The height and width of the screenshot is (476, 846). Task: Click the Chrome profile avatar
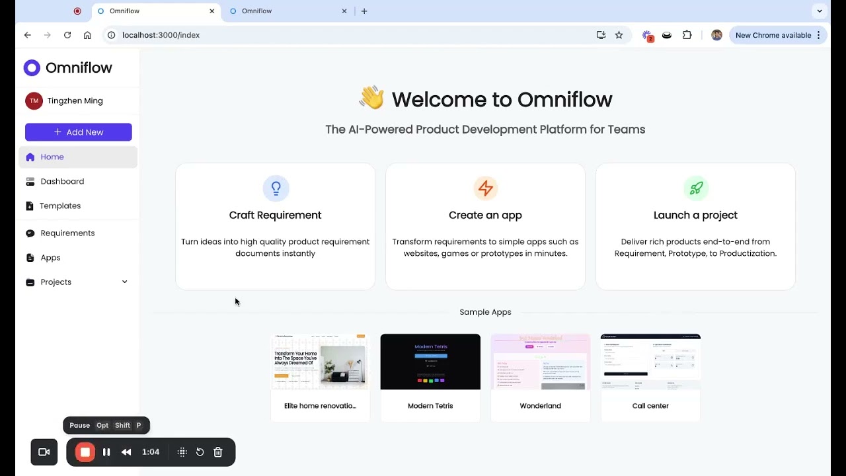point(716,35)
